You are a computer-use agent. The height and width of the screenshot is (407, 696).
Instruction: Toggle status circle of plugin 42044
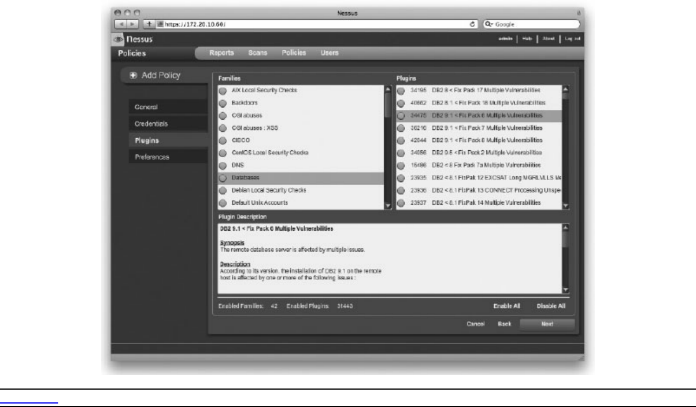coord(401,140)
